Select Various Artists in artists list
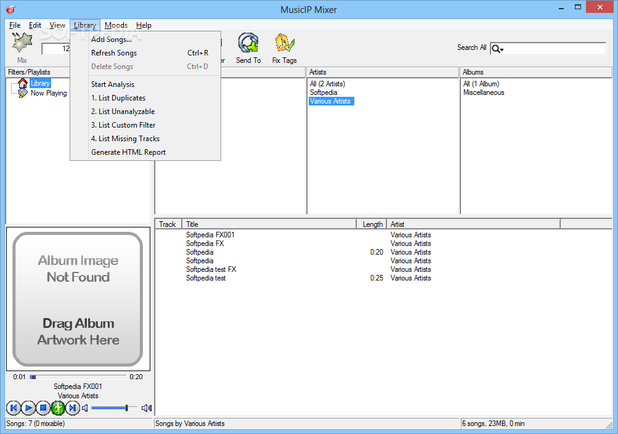This screenshot has height=434, width=618. click(330, 101)
